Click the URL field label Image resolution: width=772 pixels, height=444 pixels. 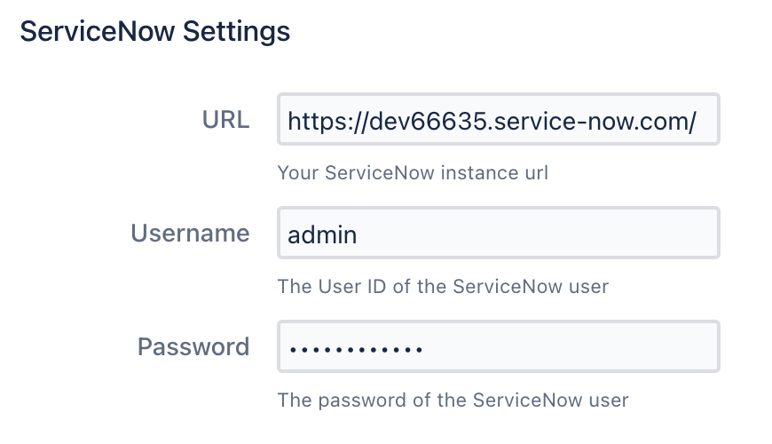pos(226,120)
